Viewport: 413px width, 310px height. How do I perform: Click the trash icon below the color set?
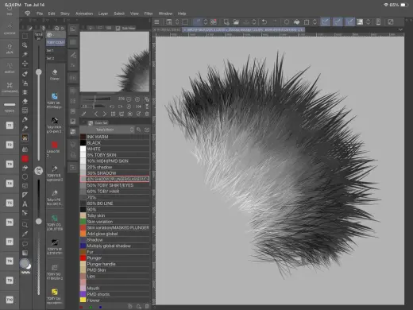pos(147,307)
